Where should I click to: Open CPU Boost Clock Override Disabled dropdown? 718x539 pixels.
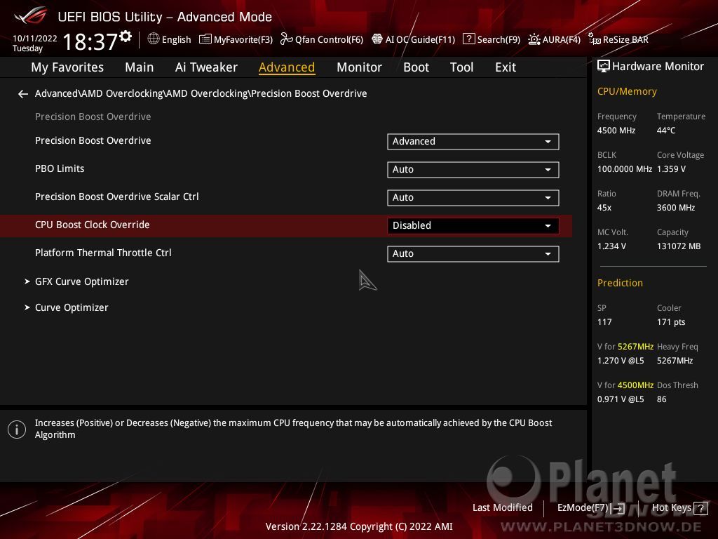473,225
